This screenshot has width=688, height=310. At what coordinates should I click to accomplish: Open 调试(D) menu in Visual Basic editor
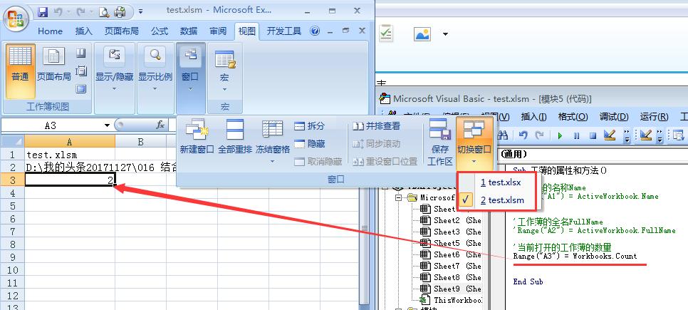(x=614, y=117)
